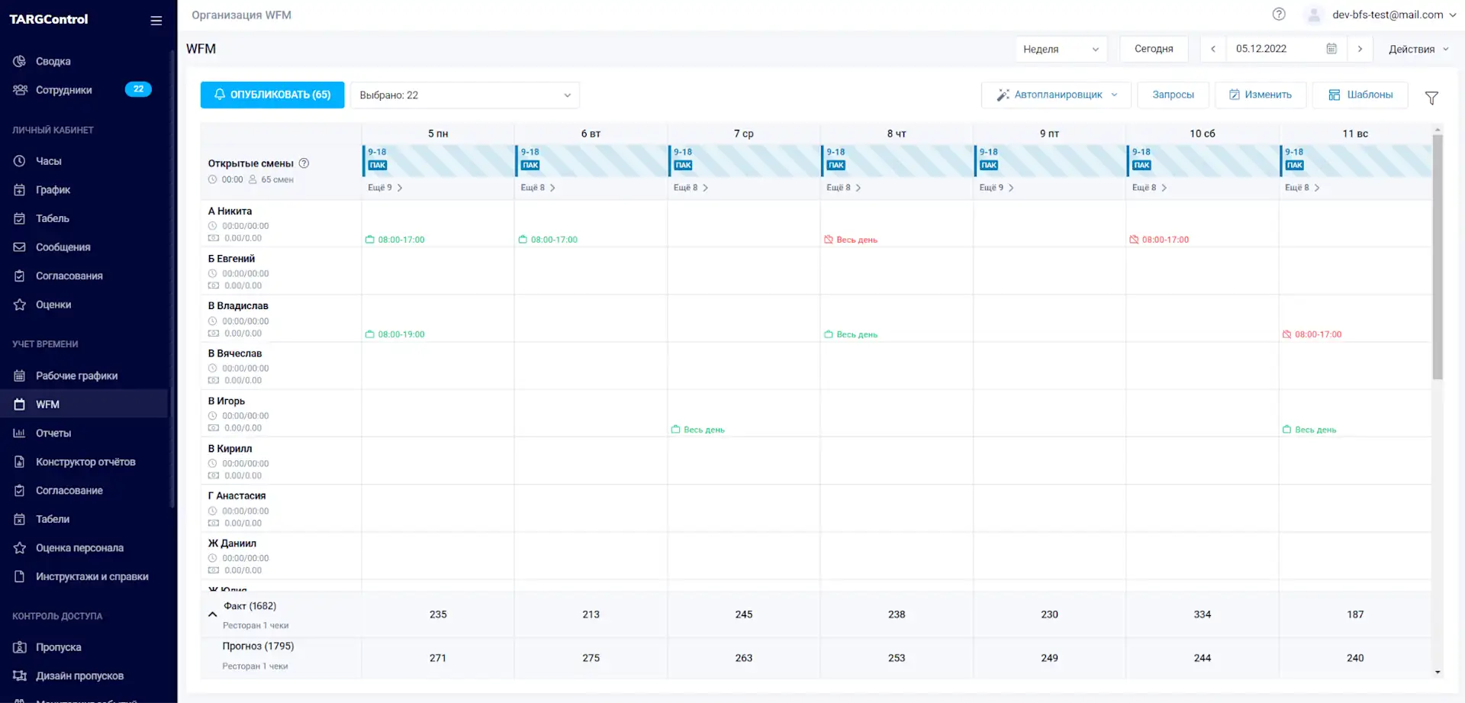Click the Оценки star icon
Image resolution: width=1465 pixels, height=703 pixels.
[20, 305]
